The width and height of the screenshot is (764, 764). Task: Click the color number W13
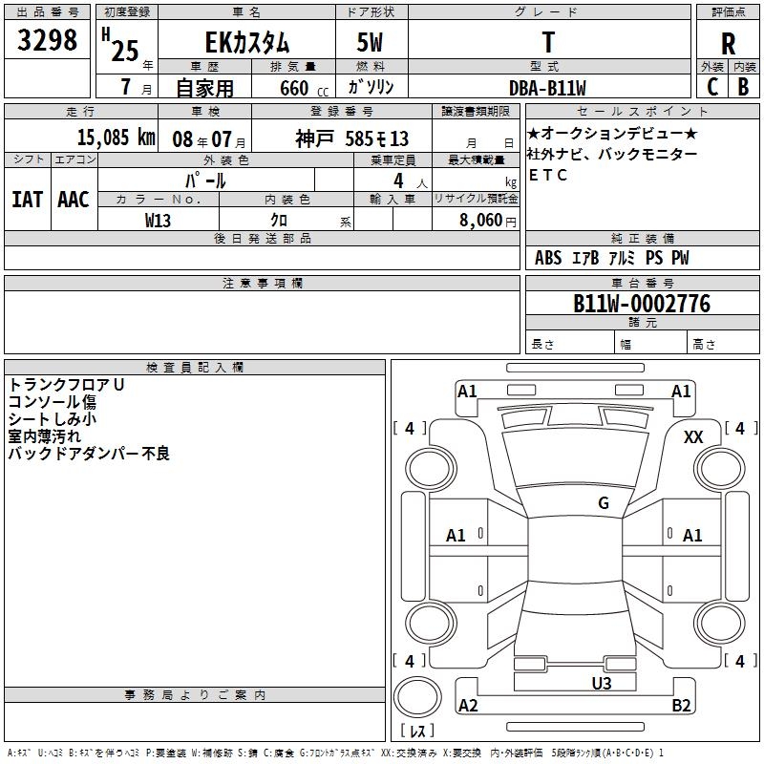158,221
